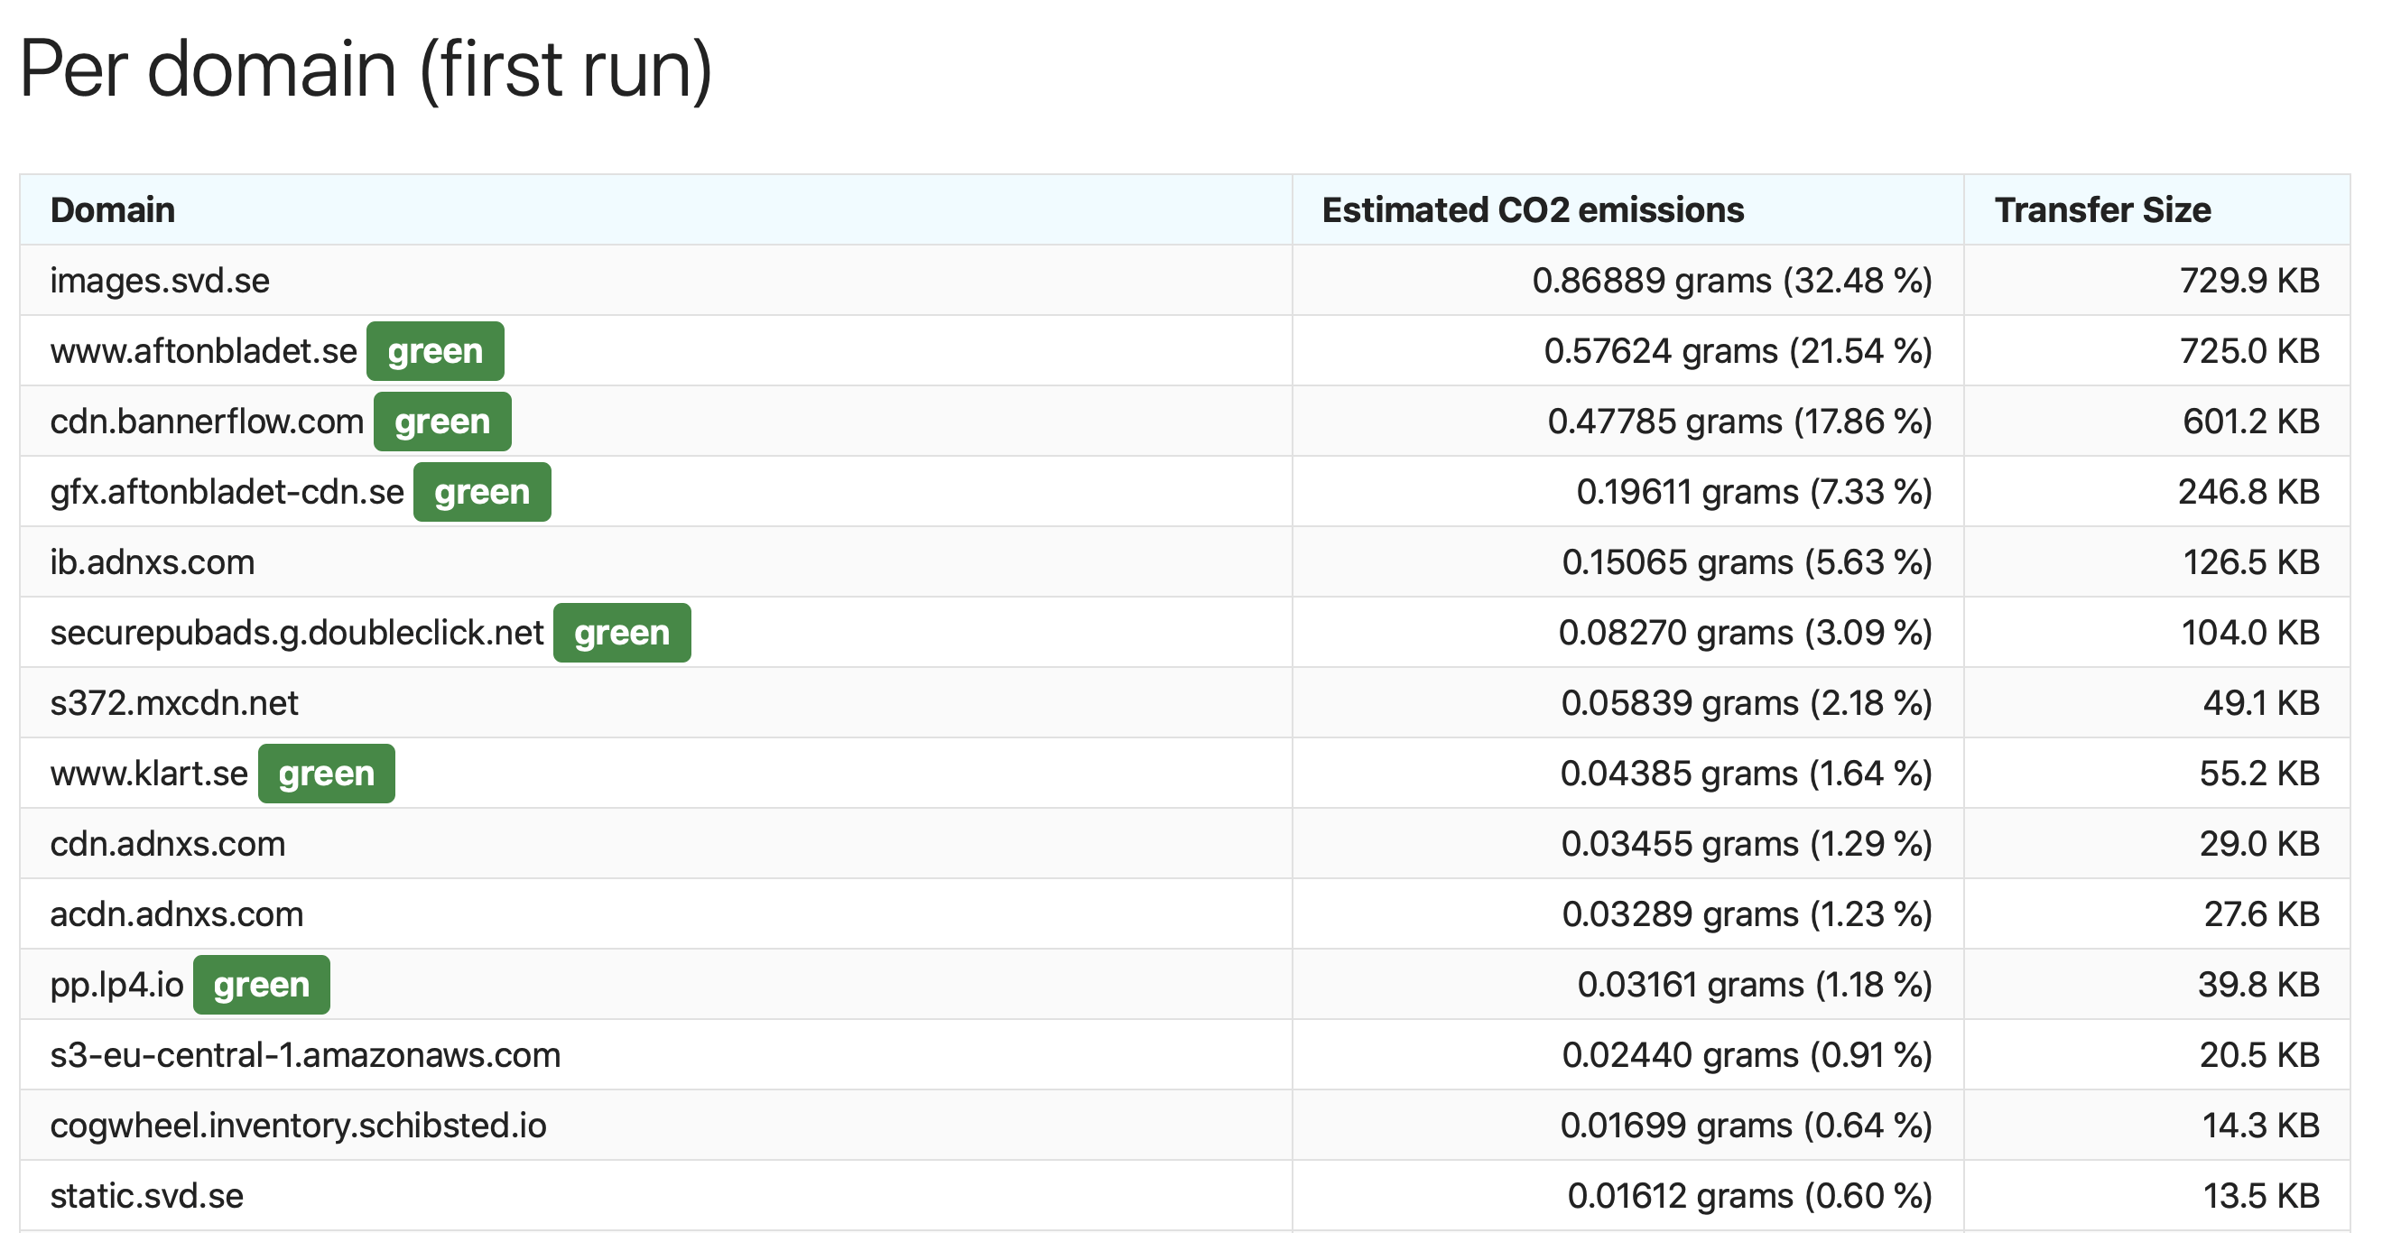This screenshot has width=2401, height=1233.
Task: Click transfer size 49.1 KB
Action: coord(2261,703)
